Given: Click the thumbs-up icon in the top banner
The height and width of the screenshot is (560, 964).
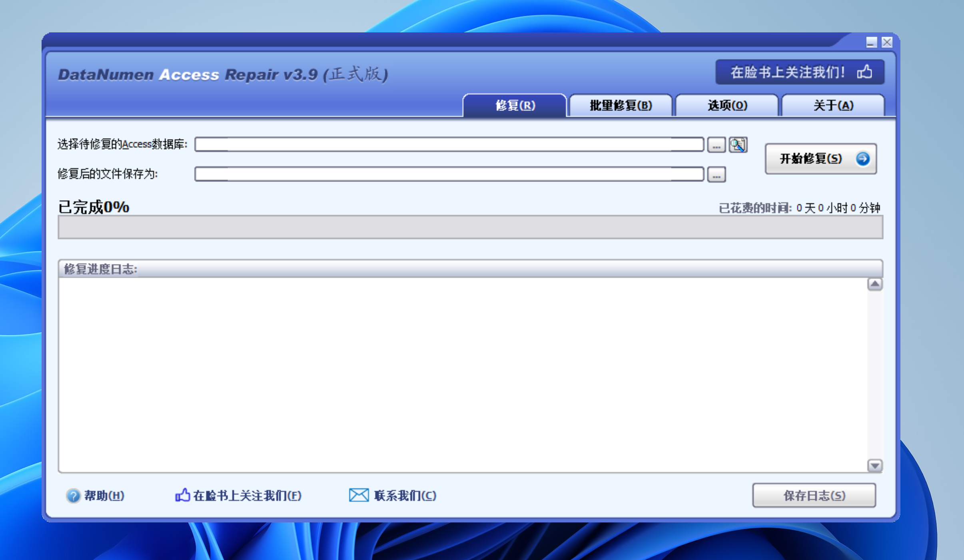Looking at the screenshot, I should [x=865, y=72].
